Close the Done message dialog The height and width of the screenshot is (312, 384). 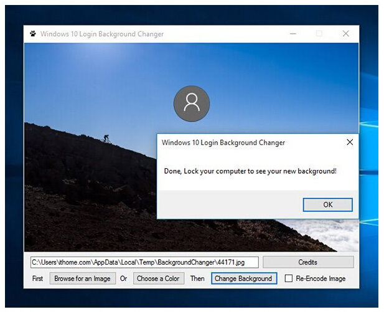point(350,142)
